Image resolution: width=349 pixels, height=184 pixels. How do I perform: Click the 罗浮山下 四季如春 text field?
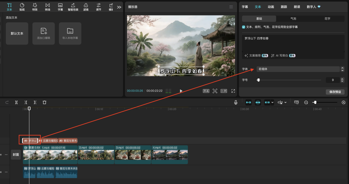click(x=293, y=43)
